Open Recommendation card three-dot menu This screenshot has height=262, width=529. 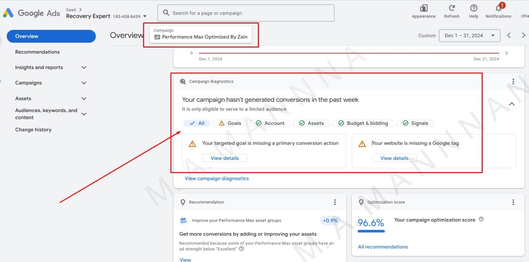point(335,202)
